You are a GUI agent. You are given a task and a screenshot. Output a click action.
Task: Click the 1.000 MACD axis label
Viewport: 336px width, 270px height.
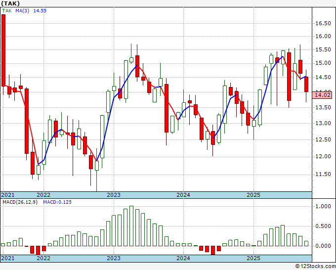click(x=323, y=207)
